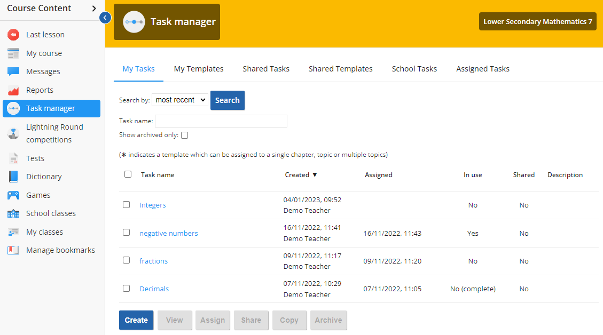Click the '16/11/2022, 11:43' assigned date cell
The width and height of the screenshot is (603, 335).
click(392, 233)
